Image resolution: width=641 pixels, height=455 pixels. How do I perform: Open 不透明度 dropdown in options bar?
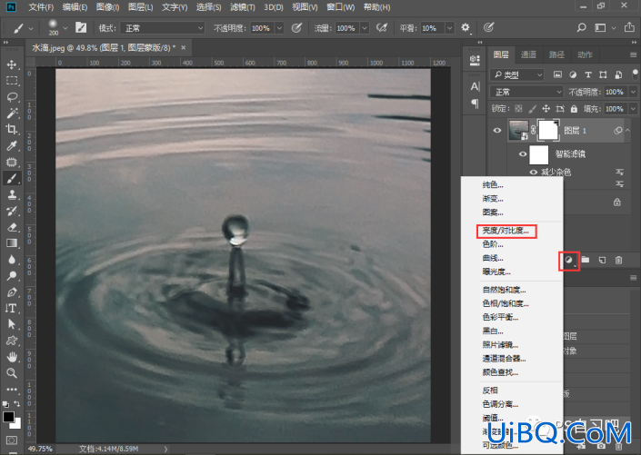(280, 28)
